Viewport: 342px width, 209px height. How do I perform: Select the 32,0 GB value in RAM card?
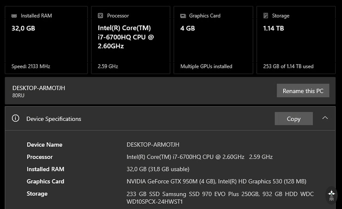23,28
